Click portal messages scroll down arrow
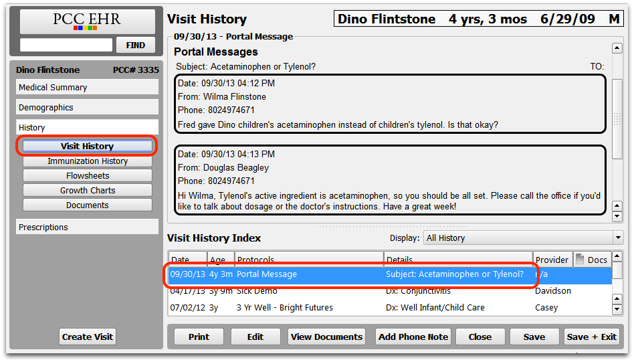The height and width of the screenshot is (362, 634). click(617, 216)
